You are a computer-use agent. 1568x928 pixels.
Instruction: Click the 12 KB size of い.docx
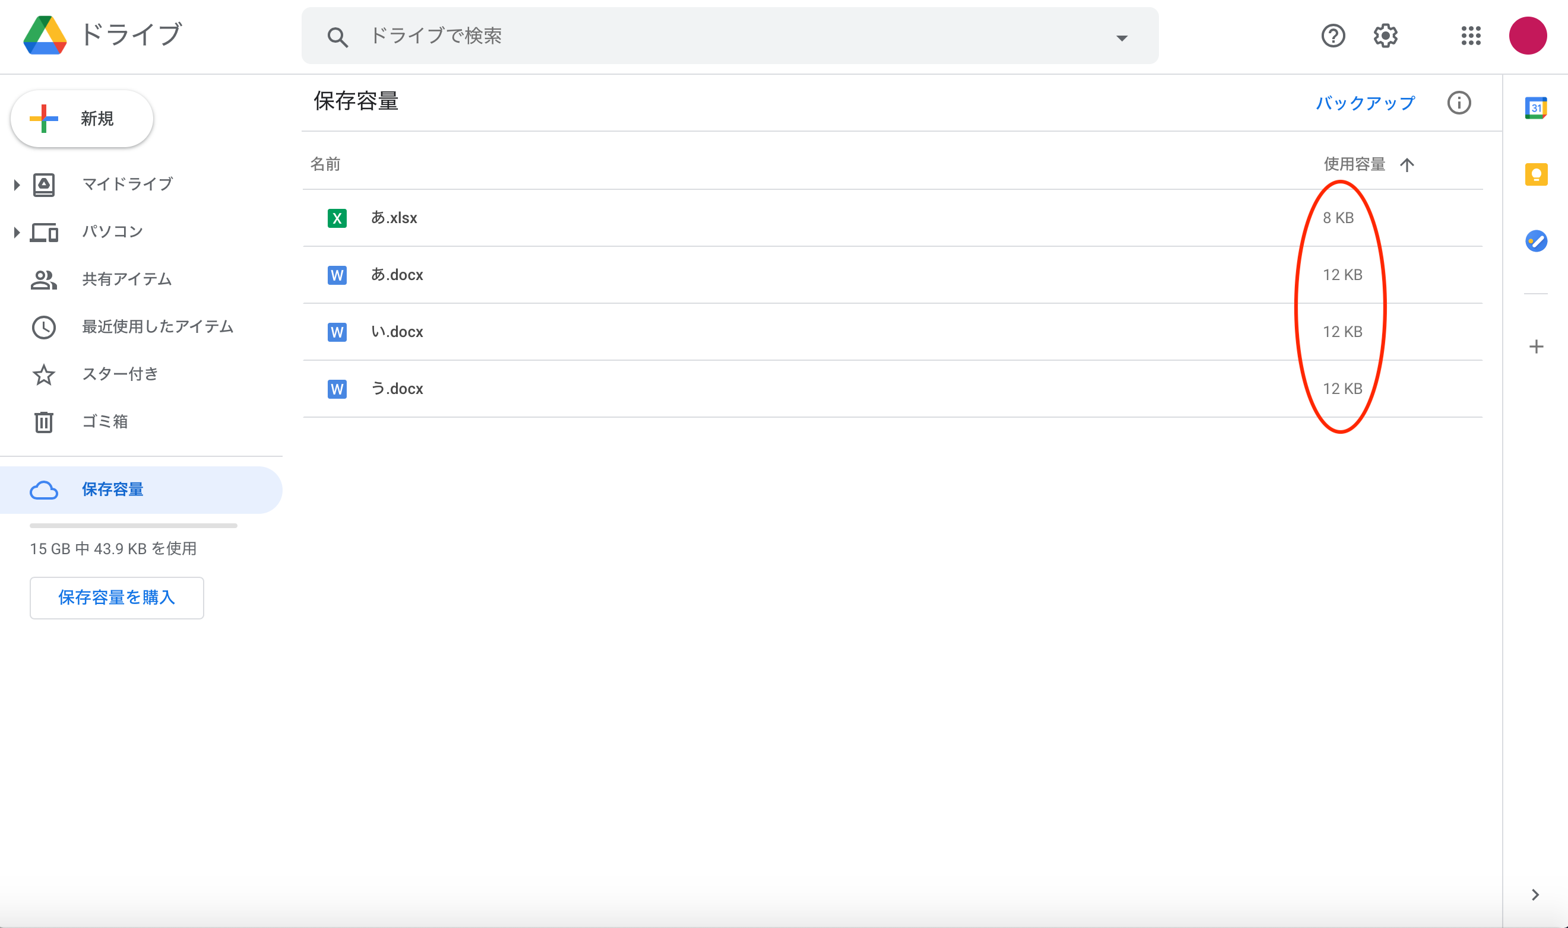coord(1342,332)
